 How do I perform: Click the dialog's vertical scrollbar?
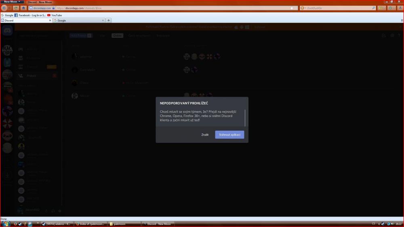pyautogui.click(x=245, y=118)
